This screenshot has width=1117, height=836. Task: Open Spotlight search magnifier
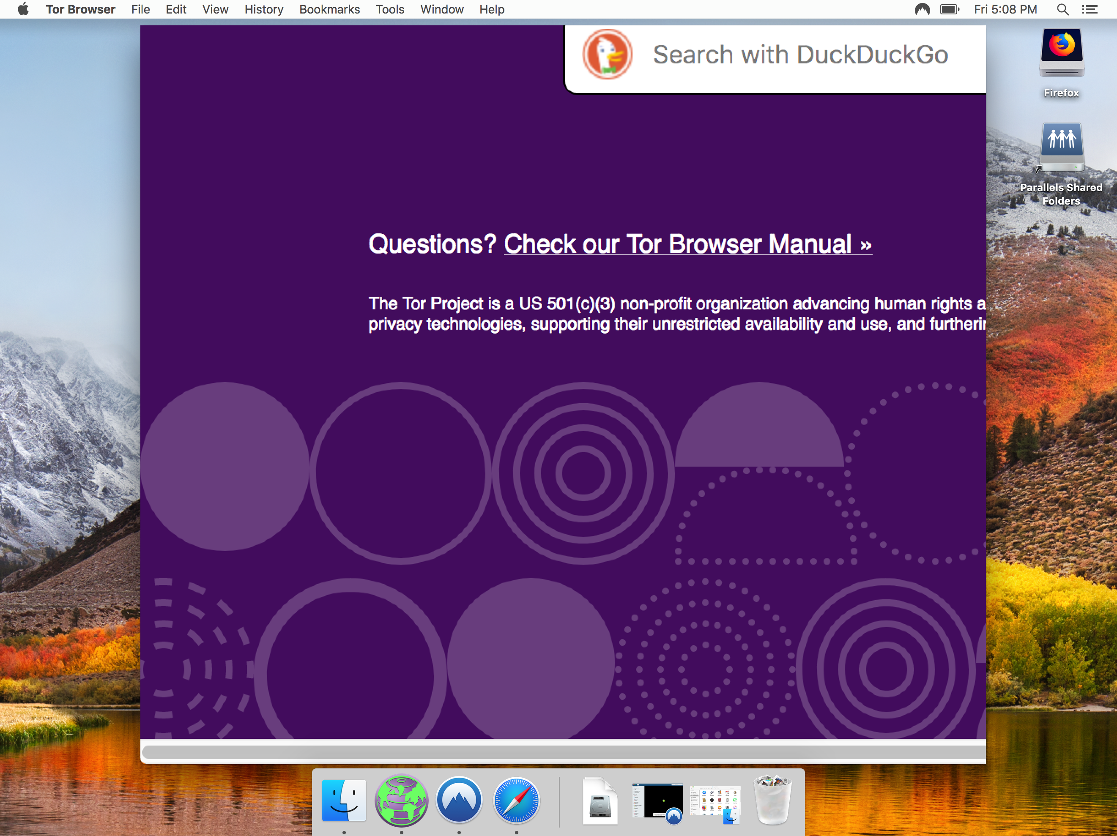tap(1062, 9)
